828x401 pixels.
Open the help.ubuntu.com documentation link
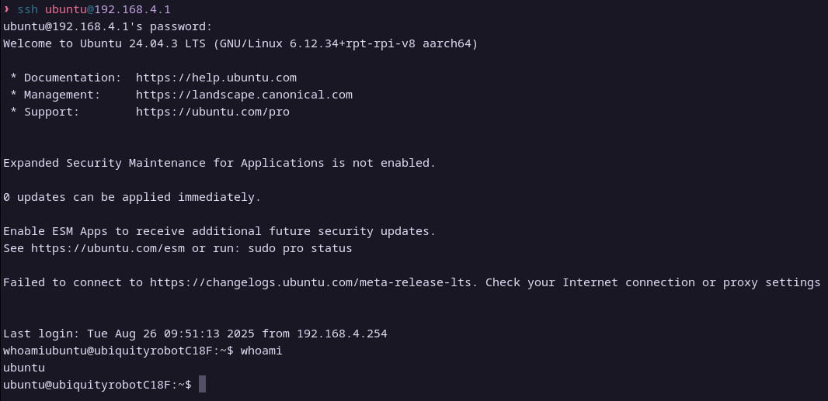[216, 78]
